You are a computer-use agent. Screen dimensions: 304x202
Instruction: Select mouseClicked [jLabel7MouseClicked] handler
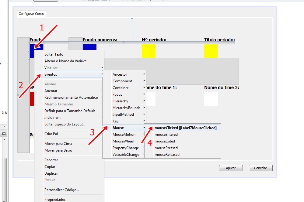point(183,128)
